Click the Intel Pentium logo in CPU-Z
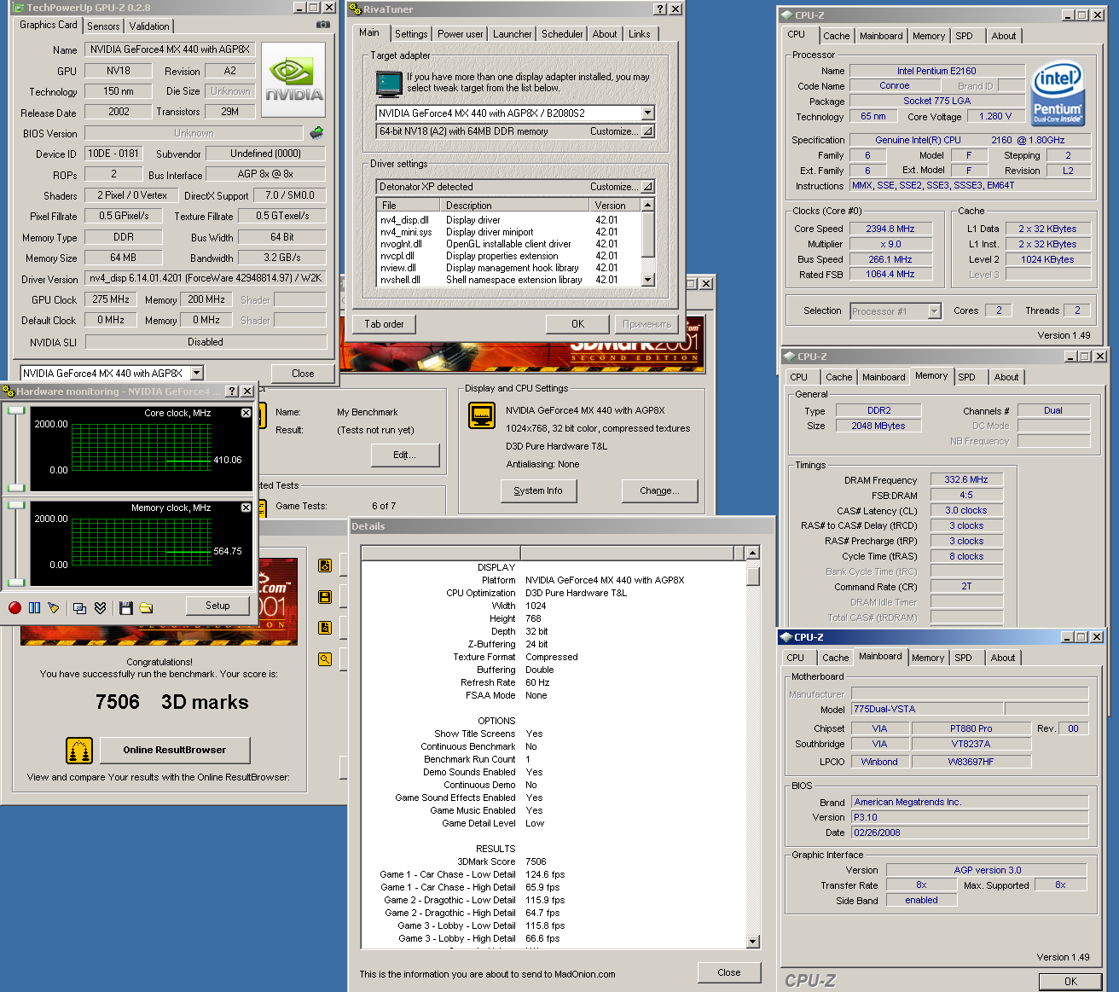Screen dimensions: 1119x992 coord(1058,93)
